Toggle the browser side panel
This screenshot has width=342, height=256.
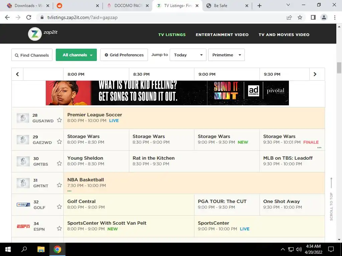313,17
